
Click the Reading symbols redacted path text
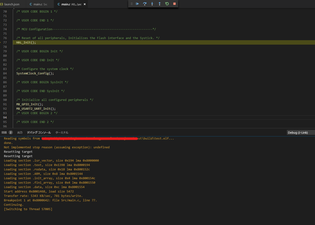point(89,138)
